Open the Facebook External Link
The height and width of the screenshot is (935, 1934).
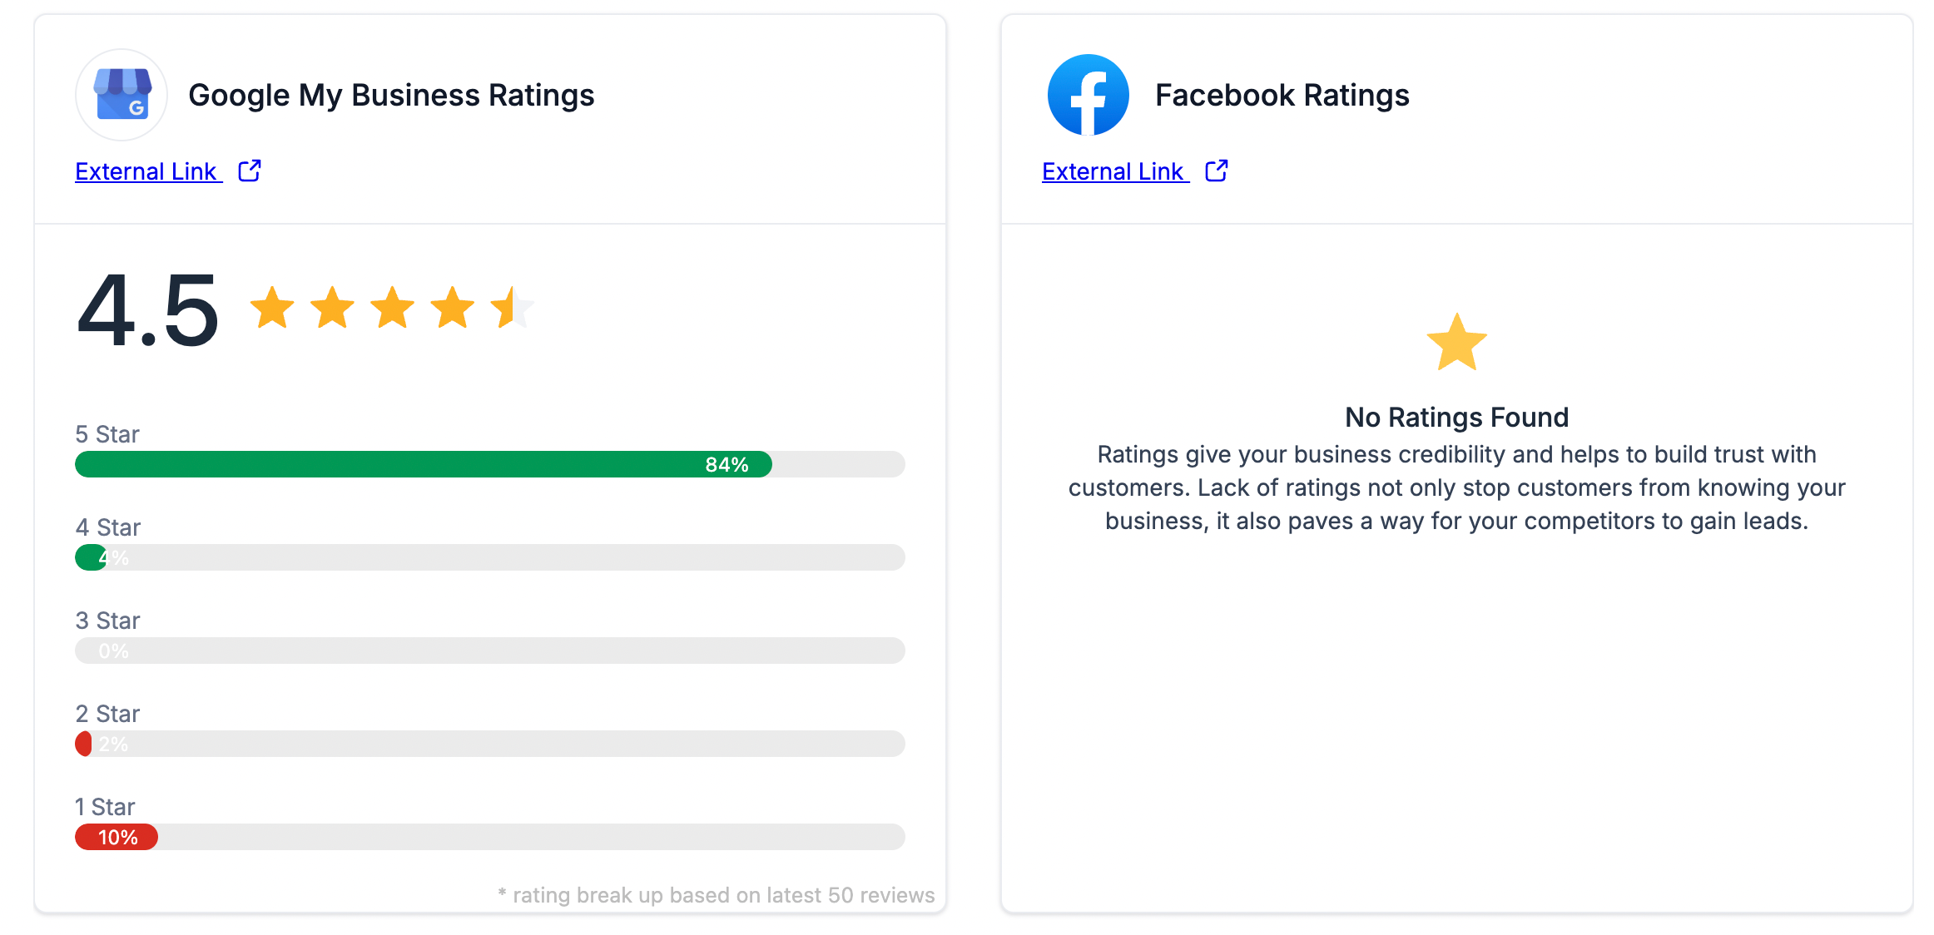pyautogui.click(x=1113, y=171)
